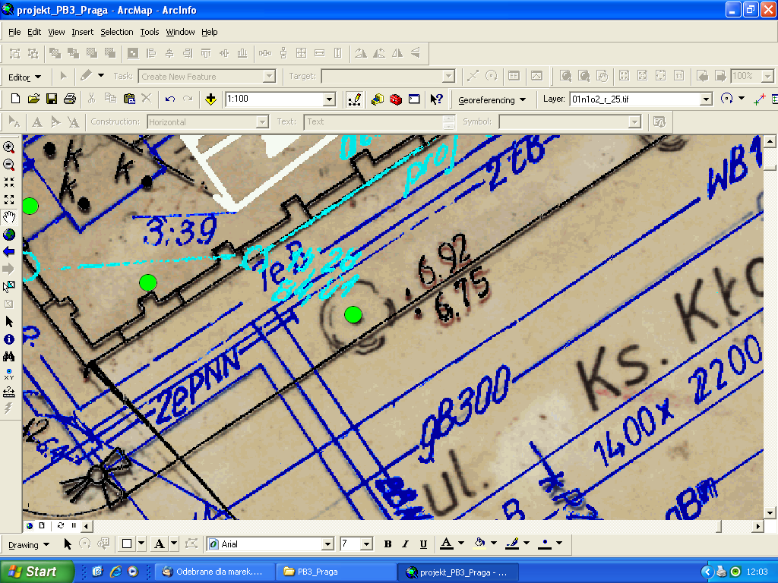
Task: Launch Internet Explorer from quick launch
Action: click(115, 572)
